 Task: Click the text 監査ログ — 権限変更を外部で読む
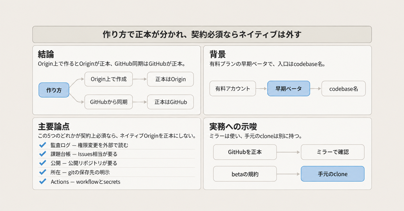point(89,145)
